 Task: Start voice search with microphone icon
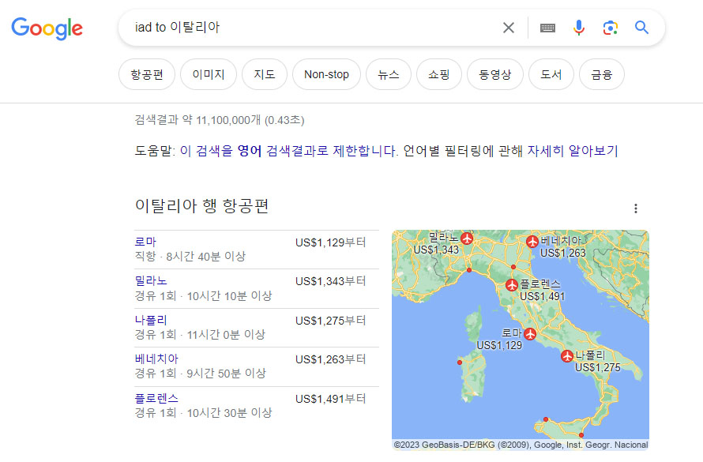[579, 28]
